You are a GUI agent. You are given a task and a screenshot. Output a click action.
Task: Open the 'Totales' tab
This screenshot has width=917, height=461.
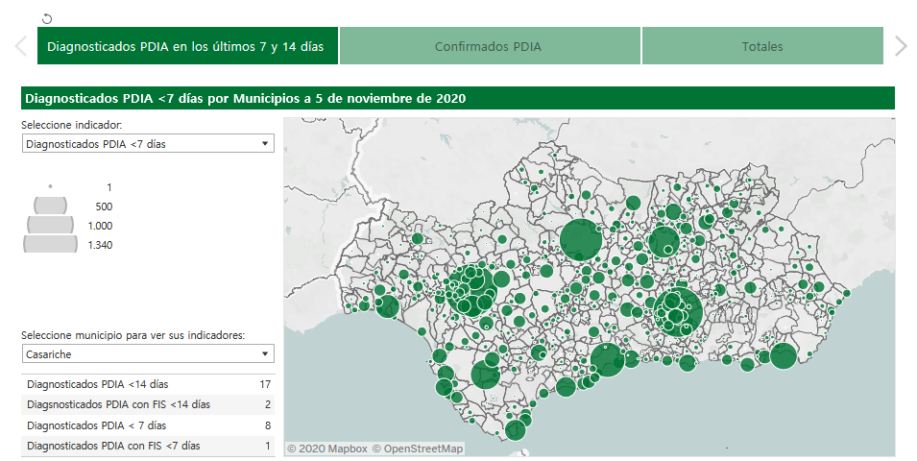pyautogui.click(x=761, y=46)
